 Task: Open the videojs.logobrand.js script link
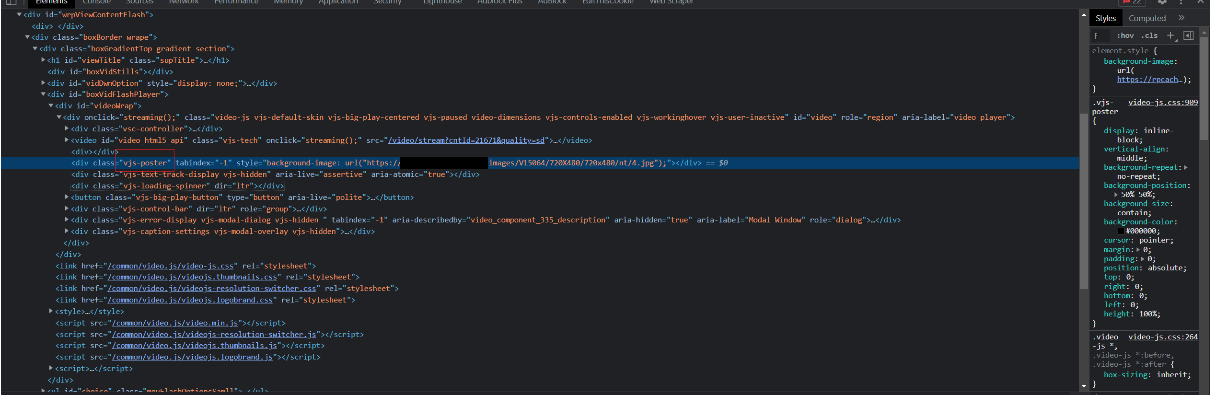193,357
